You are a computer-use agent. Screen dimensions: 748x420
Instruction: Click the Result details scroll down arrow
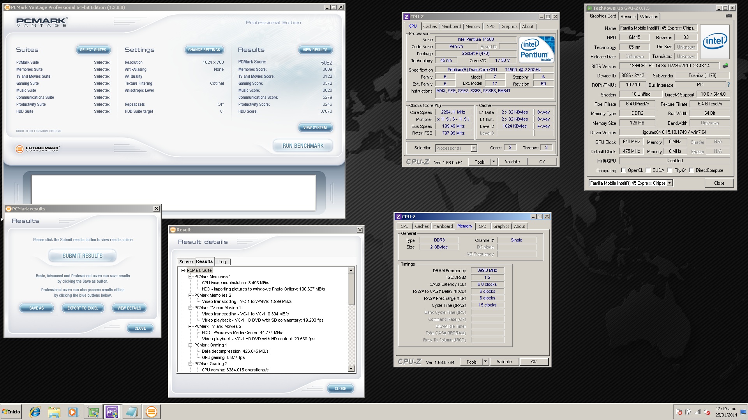coord(351,369)
